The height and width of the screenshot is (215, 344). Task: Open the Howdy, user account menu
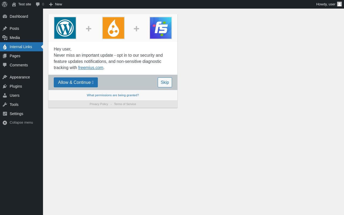329,4
